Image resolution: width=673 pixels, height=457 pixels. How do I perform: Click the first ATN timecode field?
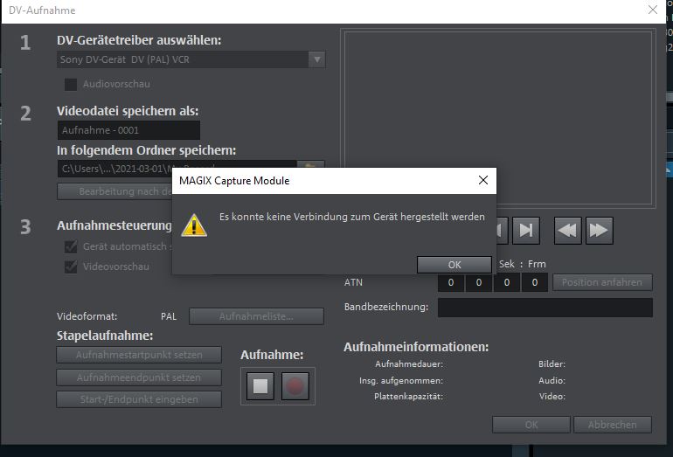point(451,282)
